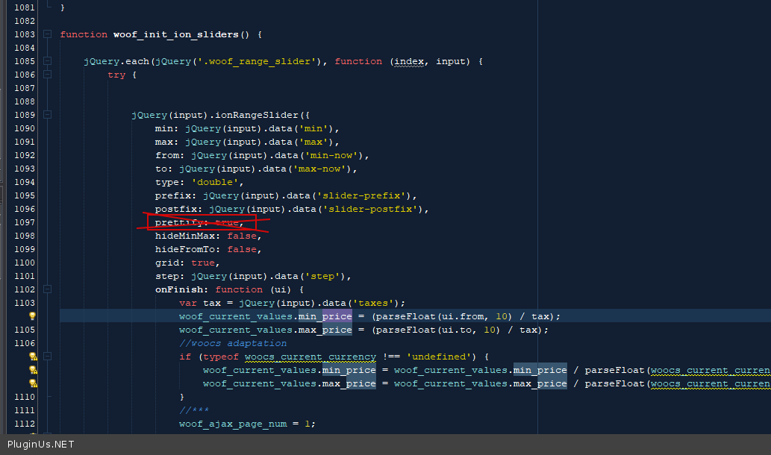This screenshot has height=455, width=771.
Task: Click the lightbulb hint on the min_price line
Action: click(x=32, y=316)
